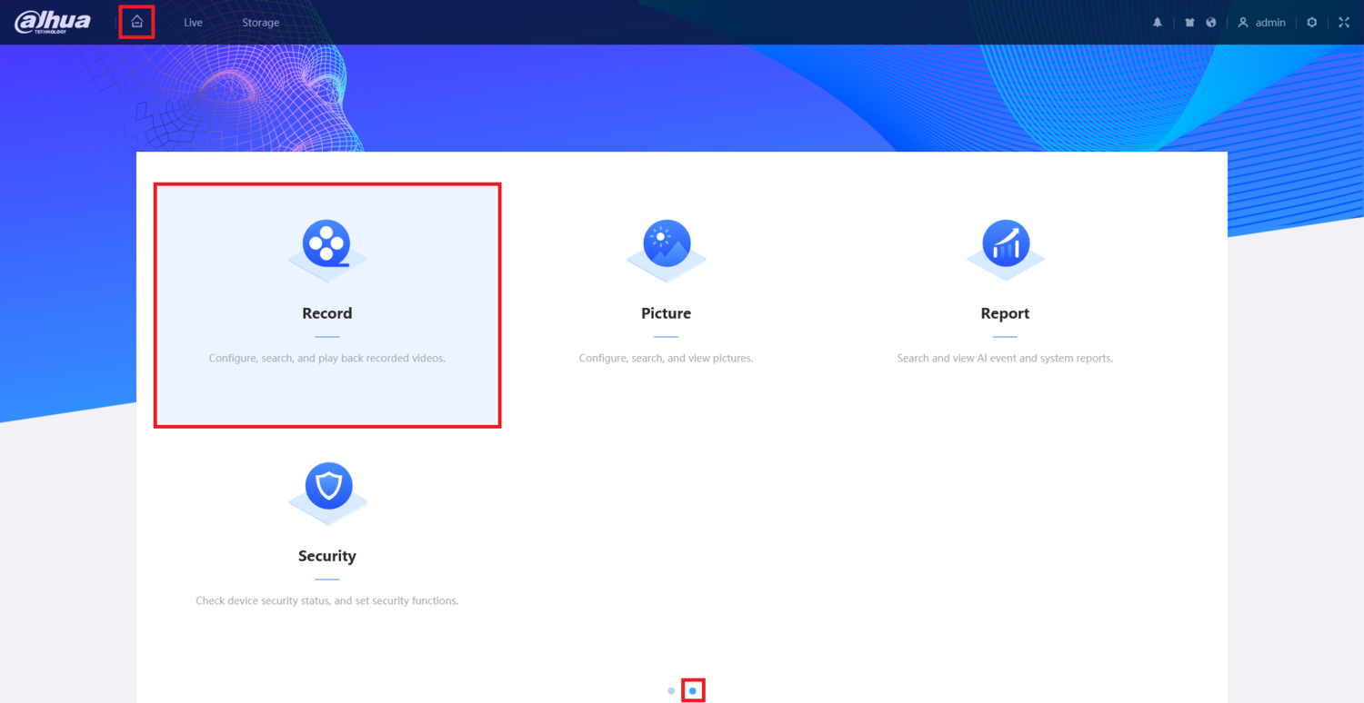Click the Security shield icon
This screenshot has height=703, width=1364.
[327, 488]
